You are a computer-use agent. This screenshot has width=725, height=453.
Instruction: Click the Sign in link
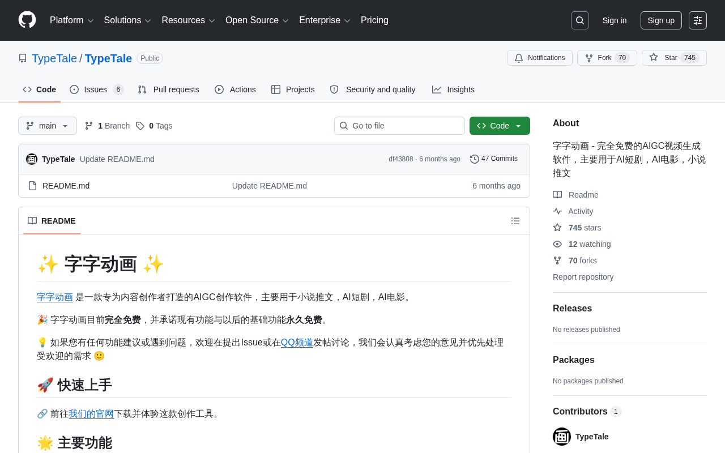click(615, 20)
